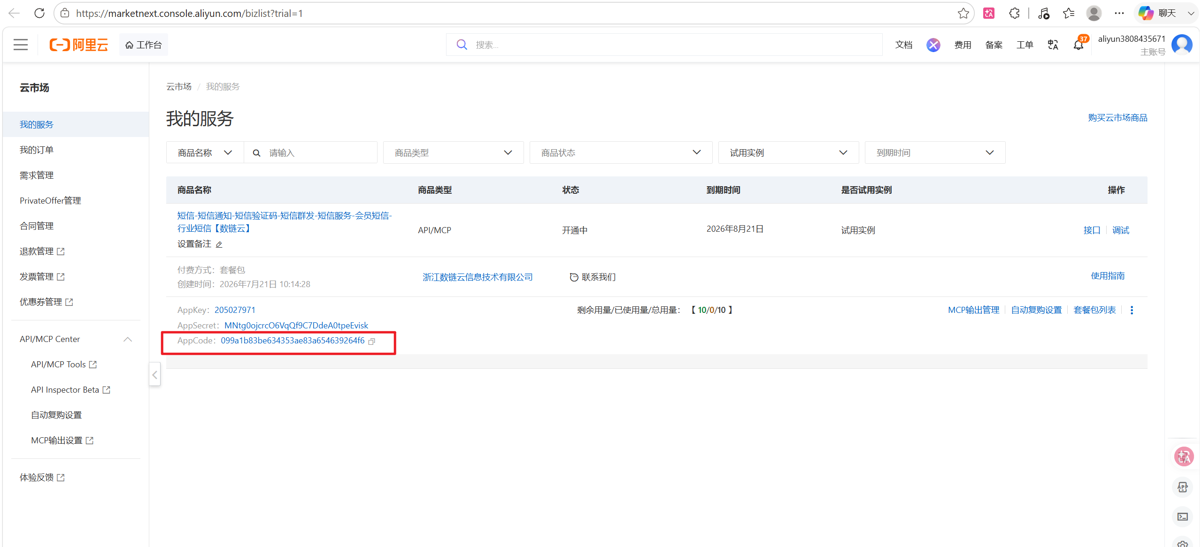Image resolution: width=1202 pixels, height=547 pixels.
Task: Open the more actions three-dot menu
Action: tap(1132, 310)
